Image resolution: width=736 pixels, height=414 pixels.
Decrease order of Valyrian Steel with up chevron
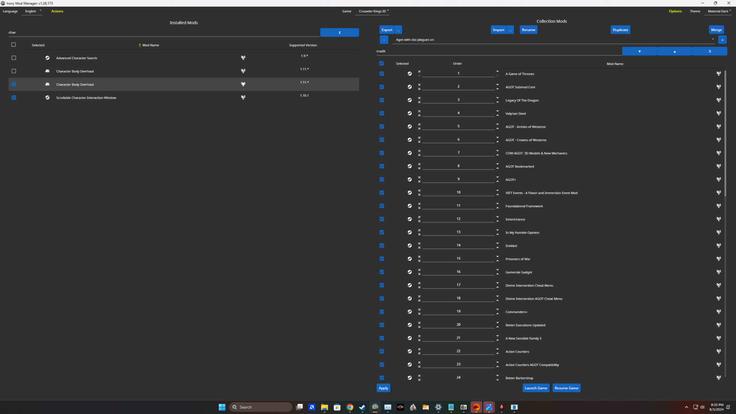point(498,115)
